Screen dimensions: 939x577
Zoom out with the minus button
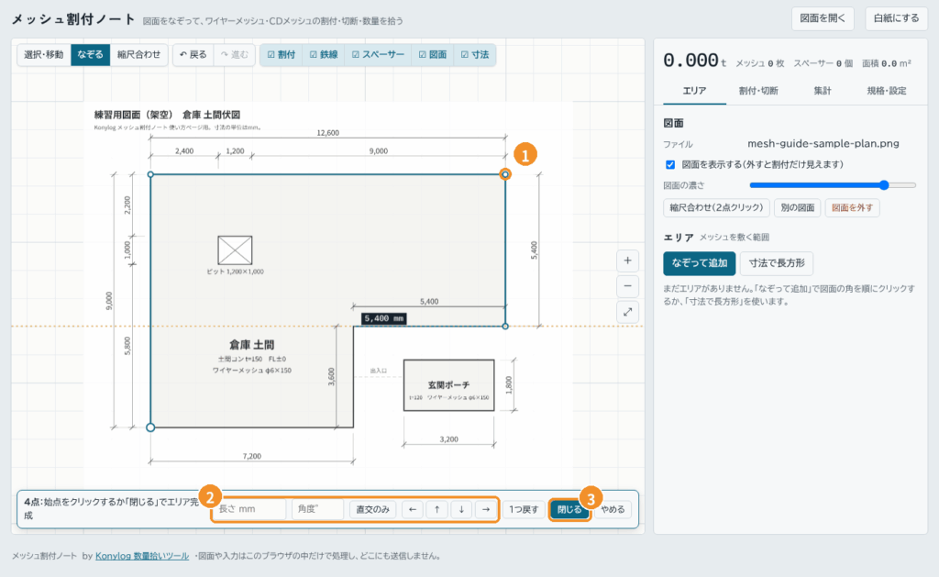click(627, 286)
